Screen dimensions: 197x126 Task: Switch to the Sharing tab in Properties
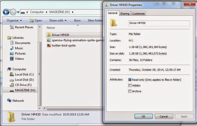(x=125, y=13)
